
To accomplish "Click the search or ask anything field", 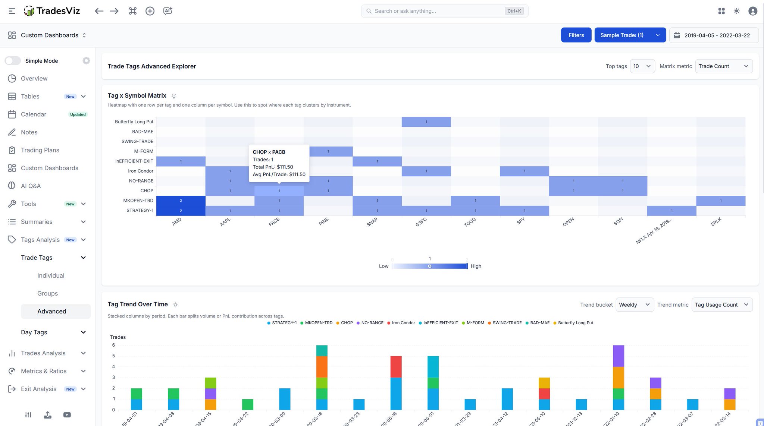I will [x=445, y=11].
